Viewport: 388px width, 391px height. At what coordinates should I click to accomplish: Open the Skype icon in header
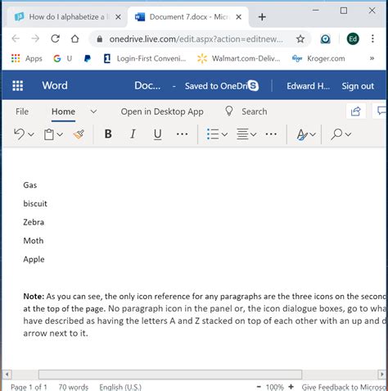(253, 86)
